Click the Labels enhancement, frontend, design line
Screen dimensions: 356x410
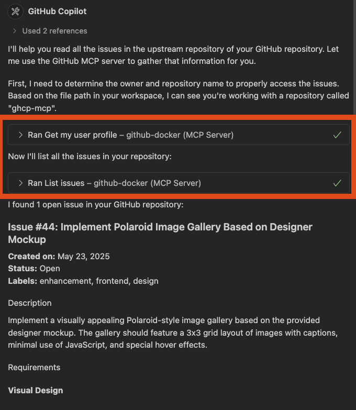(x=83, y=281)
